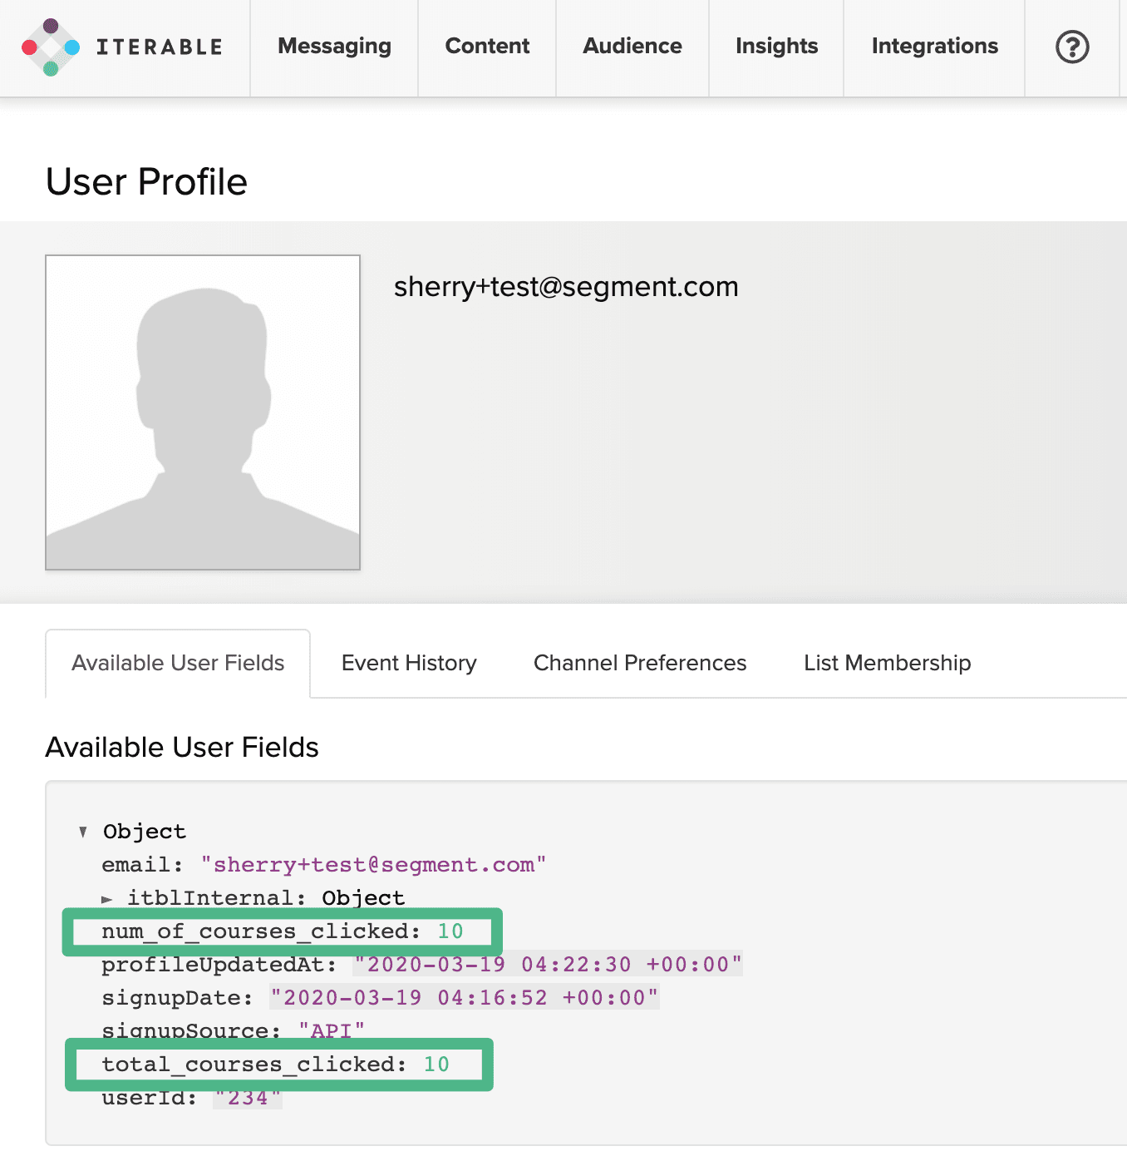Open the Insights menu
The height and width of the screenshot is (1151, 1127).
click(775, 46)
